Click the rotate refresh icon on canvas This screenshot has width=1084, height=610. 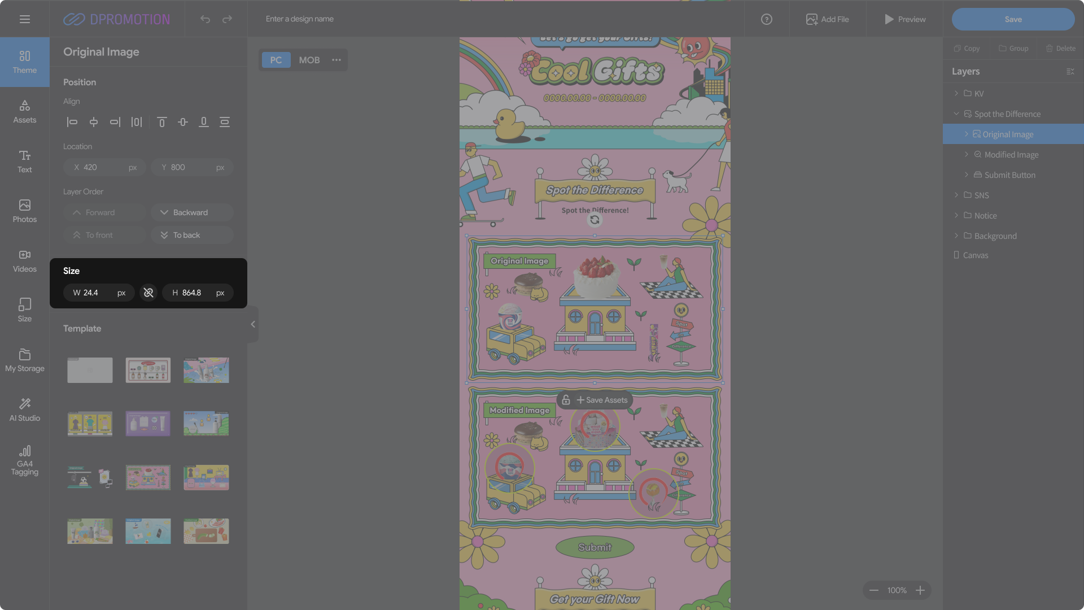click(595, 220)
